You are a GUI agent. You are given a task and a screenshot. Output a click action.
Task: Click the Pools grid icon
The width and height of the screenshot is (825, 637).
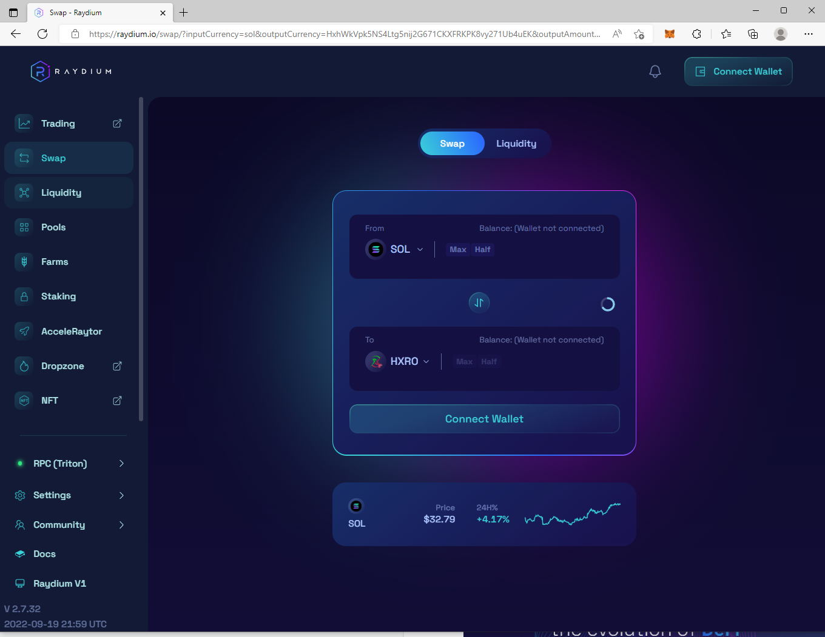(x=24, y=227)
